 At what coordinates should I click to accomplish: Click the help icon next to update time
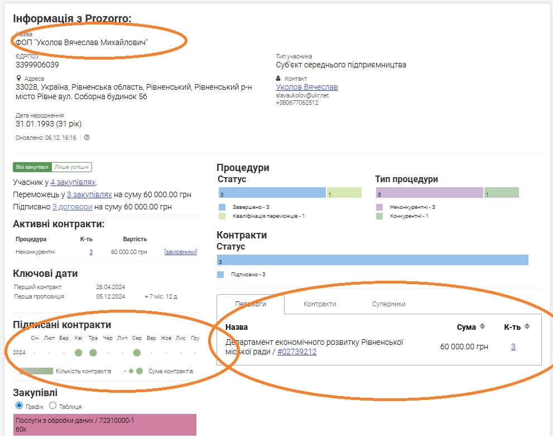(86, 138)
